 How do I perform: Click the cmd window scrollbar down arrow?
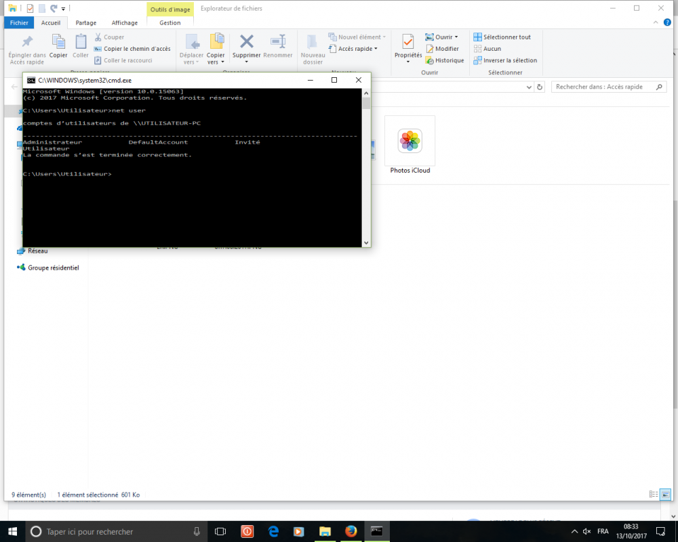(366, 243)
